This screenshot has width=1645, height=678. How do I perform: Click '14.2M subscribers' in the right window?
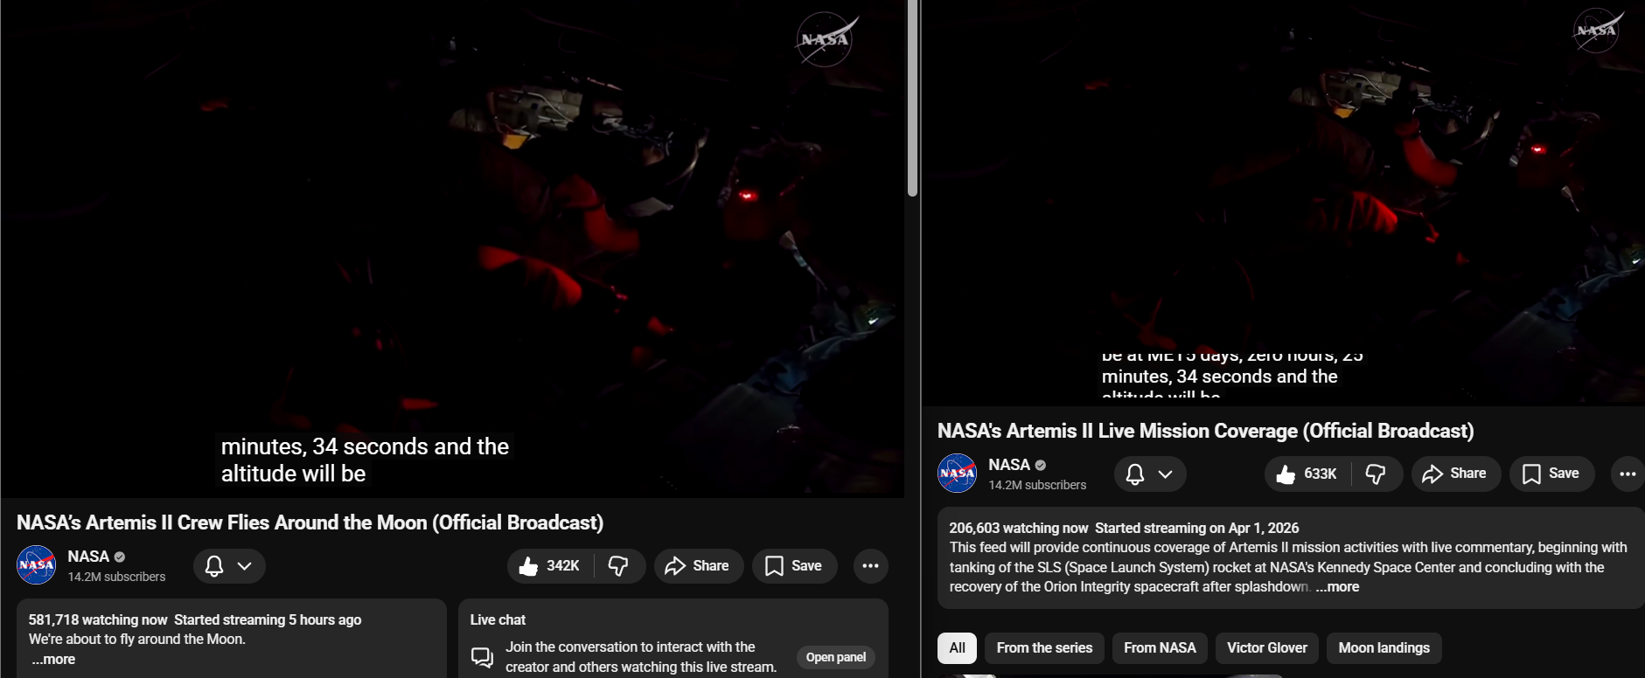1037,485
